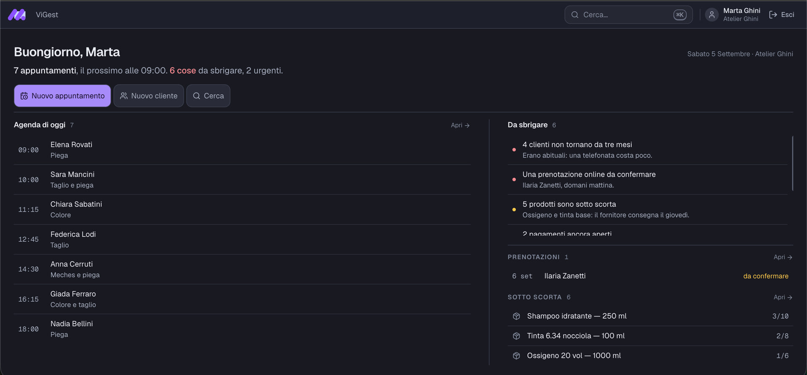Click the user avatar icon
The image size is (807, 375).
point(712,15)
